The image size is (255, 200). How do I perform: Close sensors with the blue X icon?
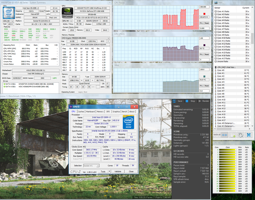pos(249,135)
